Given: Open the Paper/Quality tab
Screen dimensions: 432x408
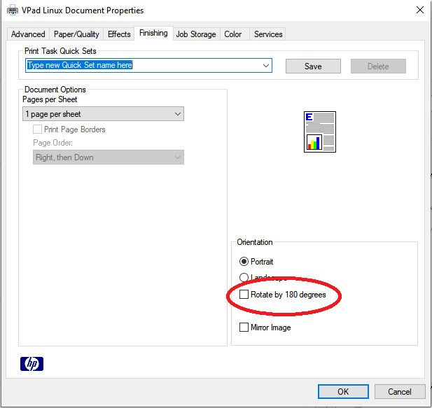Looking at the screenshot, I should coord(76,34).
